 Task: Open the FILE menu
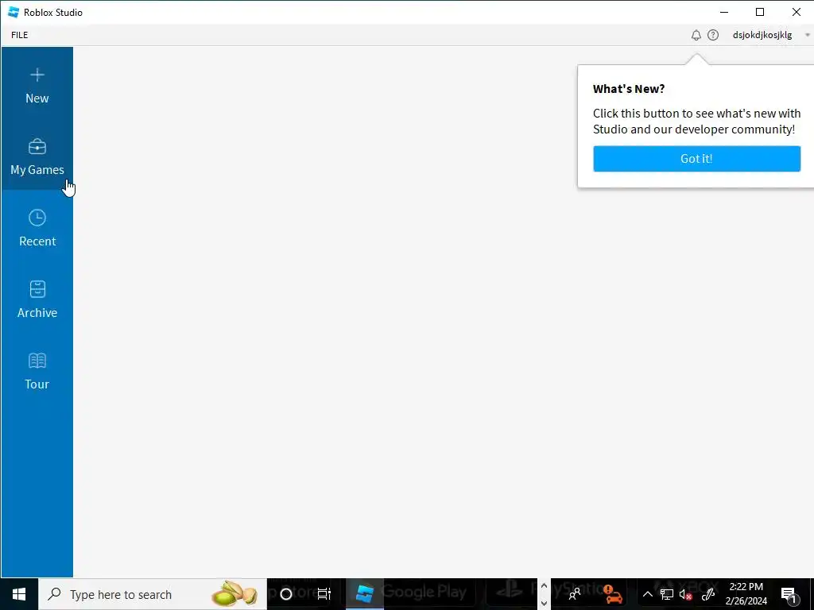point(20,35)
